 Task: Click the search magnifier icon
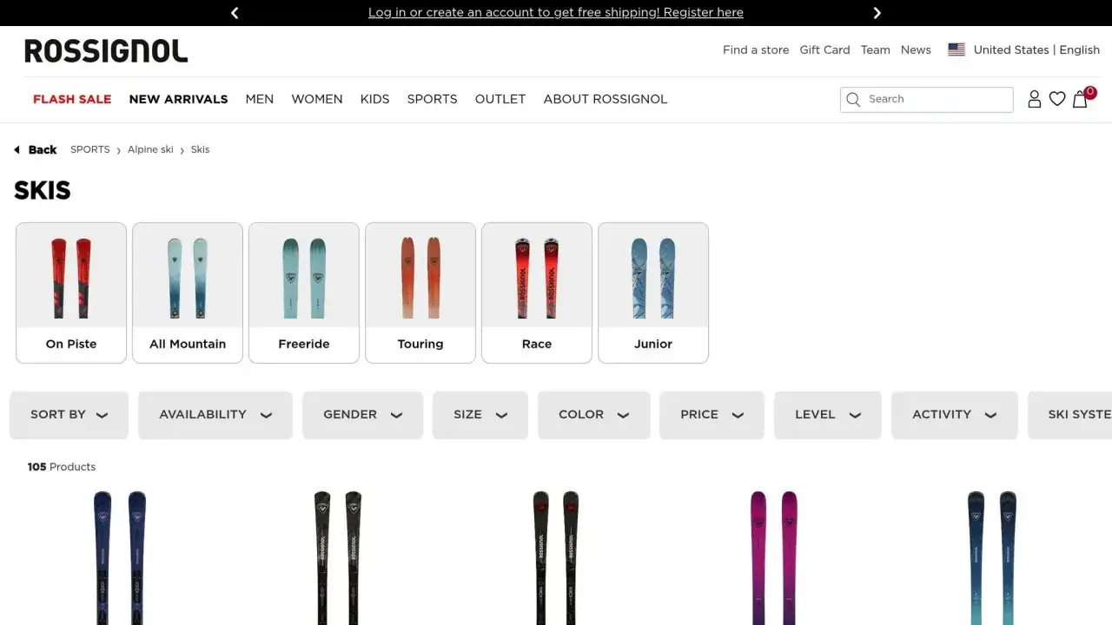point(853,99)
